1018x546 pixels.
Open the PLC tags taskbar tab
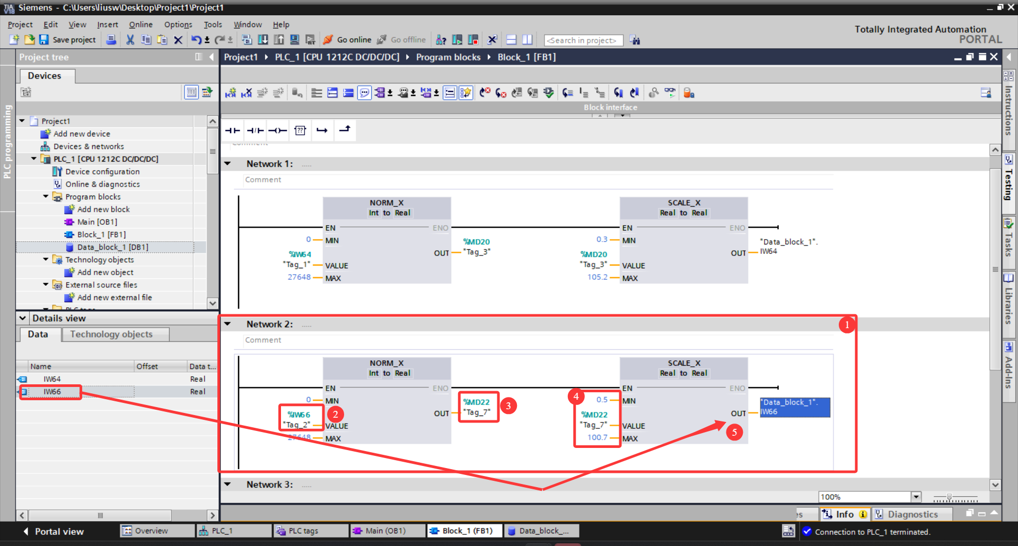(x=311, y=531)
